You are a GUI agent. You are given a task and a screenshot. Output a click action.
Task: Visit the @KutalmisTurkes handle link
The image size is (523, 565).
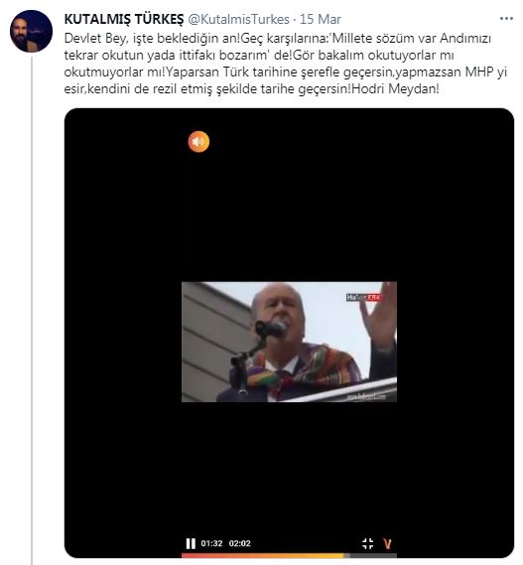coord(238,19)
